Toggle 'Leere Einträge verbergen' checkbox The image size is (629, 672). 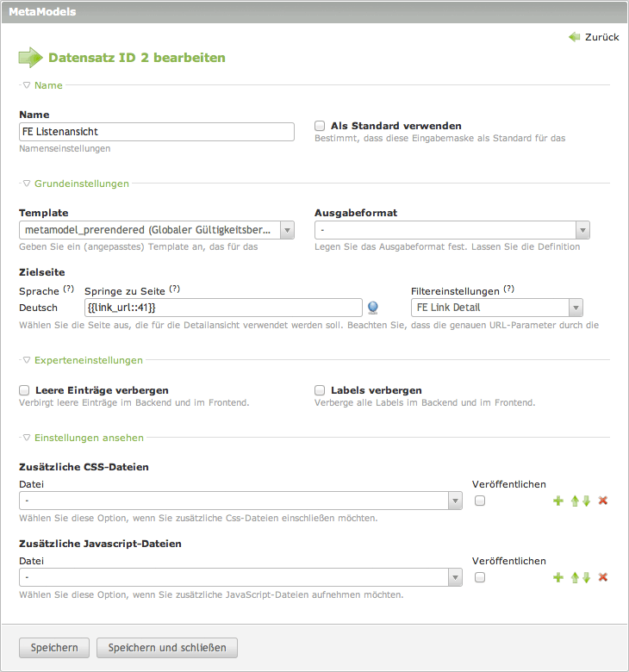[x=24, y=390]
